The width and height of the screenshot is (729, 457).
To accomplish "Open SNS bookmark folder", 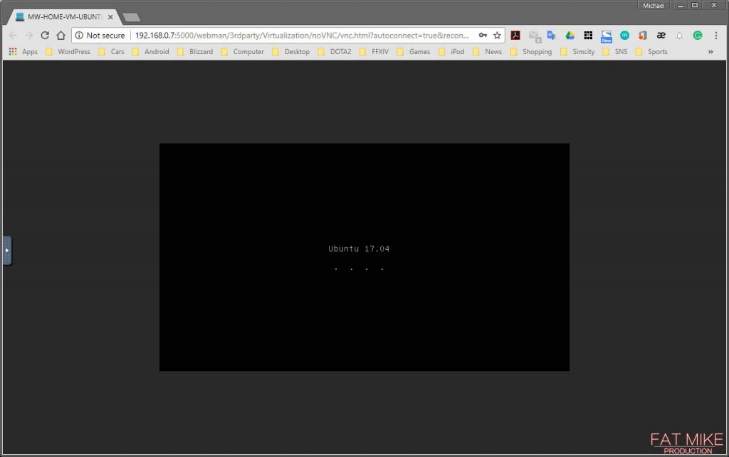I will click(x=614, y=51).
